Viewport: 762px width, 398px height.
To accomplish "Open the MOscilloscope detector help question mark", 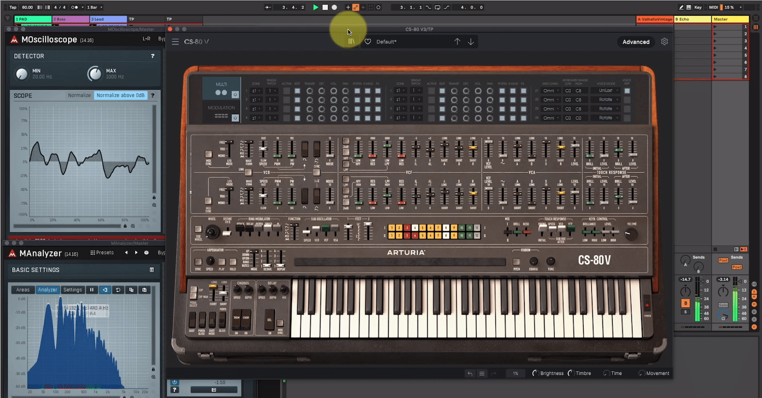I will coord(152,56).
